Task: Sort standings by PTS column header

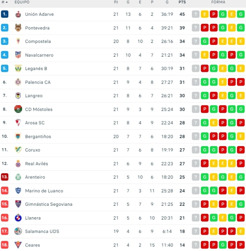Action: click(182, 2)
